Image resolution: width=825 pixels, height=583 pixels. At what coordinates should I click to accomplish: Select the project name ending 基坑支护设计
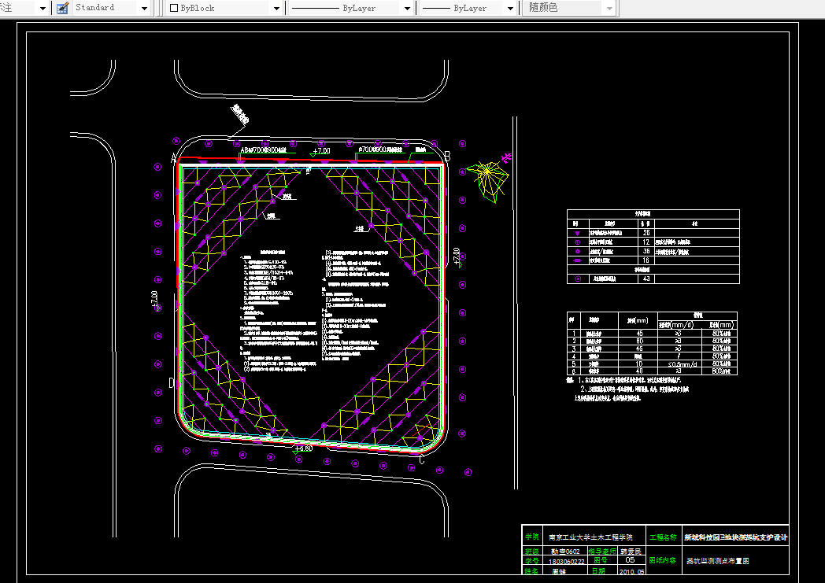735,537
